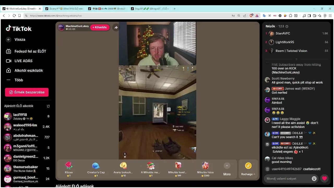This screenshot has width=334, height=188.
Task: Open danielgreen2... live stream
Action: point(27,158)
